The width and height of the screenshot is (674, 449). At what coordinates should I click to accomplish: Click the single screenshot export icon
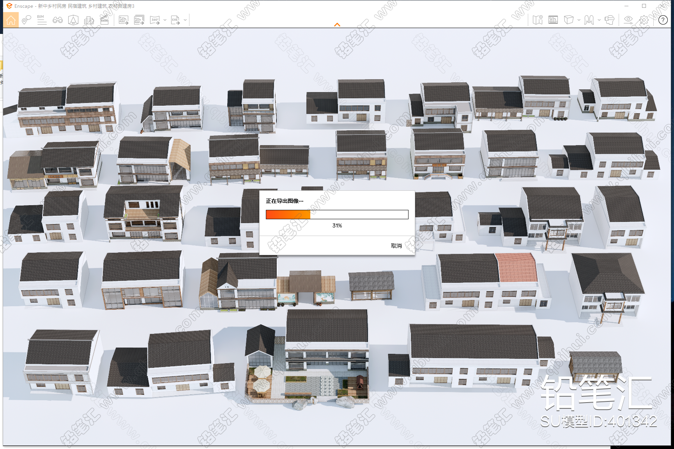[x=124, y=20]
